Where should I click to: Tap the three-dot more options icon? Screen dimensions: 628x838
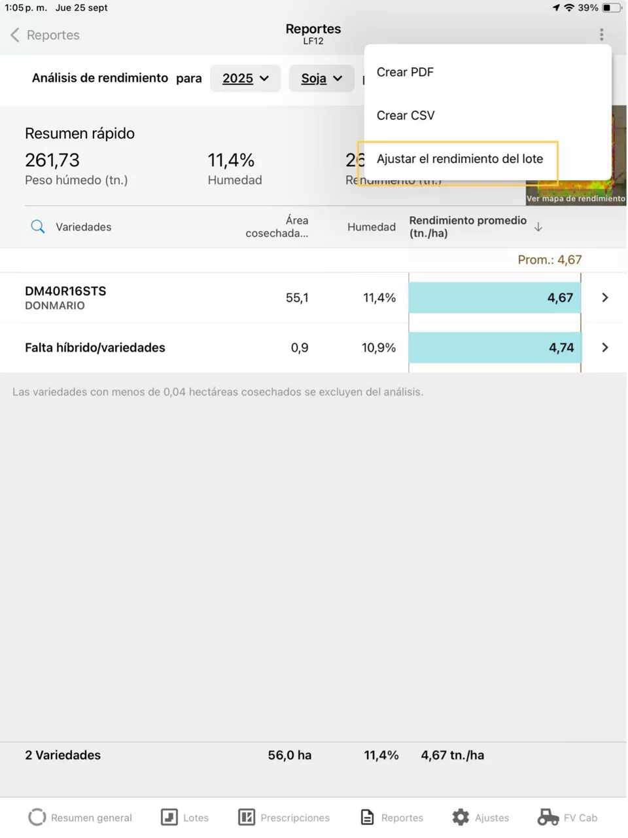click(601, 35)
